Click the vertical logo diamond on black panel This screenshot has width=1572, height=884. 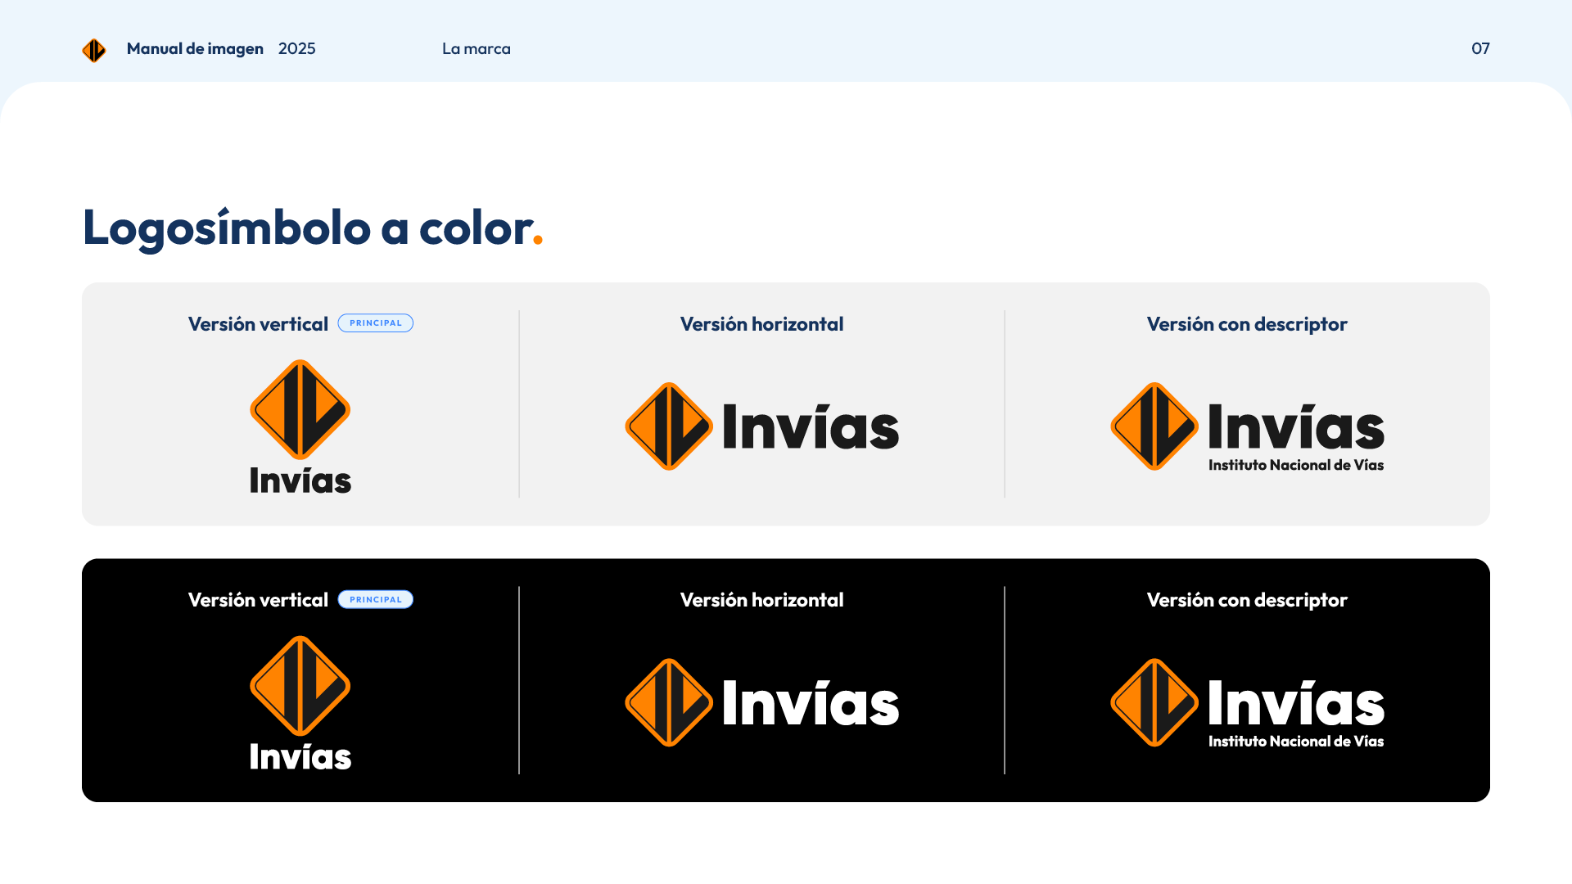tap(300, 686)
